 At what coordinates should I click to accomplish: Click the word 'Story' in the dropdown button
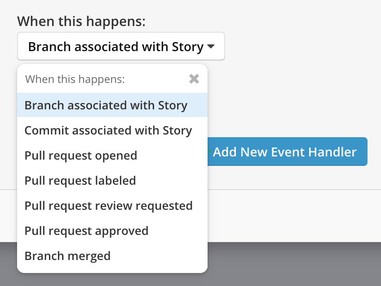coord(188,47)
